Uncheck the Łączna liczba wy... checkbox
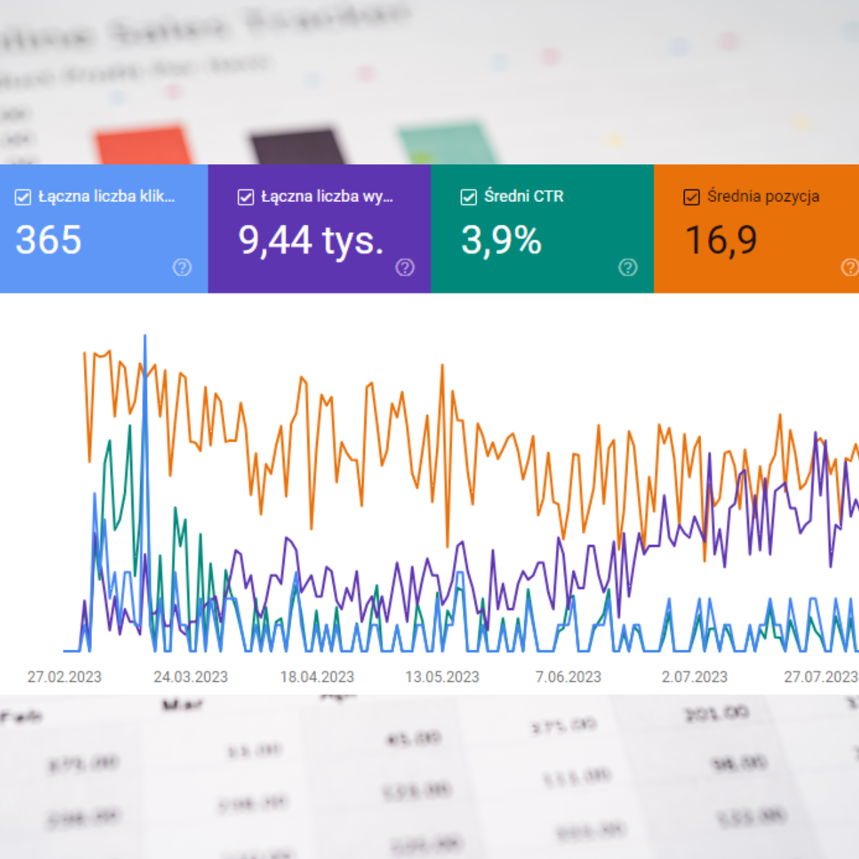Image resolution: width=859 pixels, height=859 pixels. click(246, 197)
